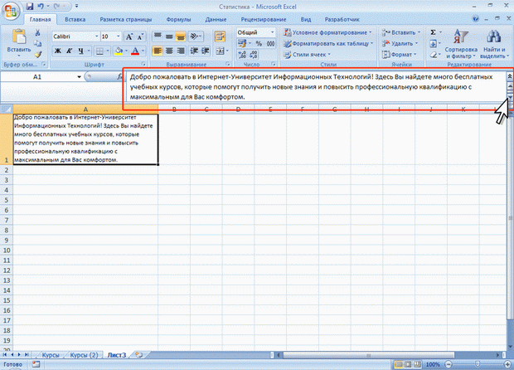514x370 pixels.
Task: Click the Save icon in quick access toolbar
Action: [x=30, y=7]
